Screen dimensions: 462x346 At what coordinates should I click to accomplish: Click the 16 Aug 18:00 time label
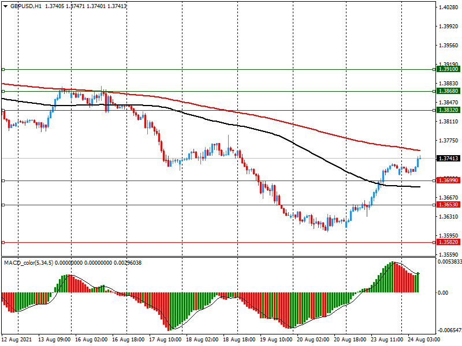[x=128, y=339]
